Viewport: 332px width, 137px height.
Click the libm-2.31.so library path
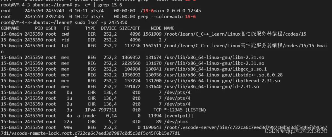coord(214,58)
